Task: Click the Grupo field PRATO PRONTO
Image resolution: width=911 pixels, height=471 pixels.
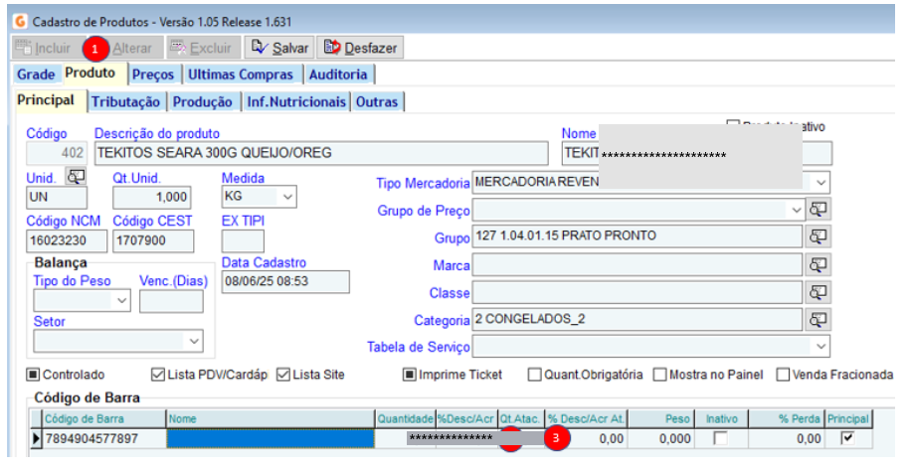Action: click(638, 236)
